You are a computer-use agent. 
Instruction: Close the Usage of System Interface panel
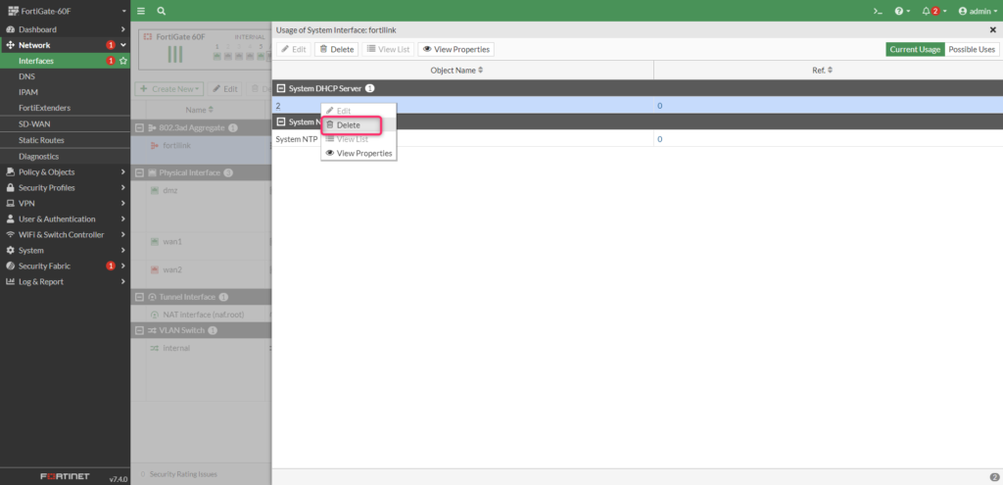pyautogui.click(x=992, y=31)
